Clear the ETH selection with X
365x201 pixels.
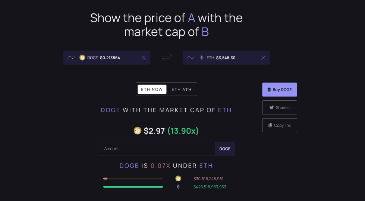263,58
